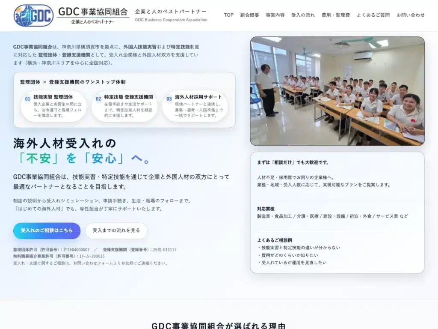Select the 03 海外人材採用サポート card

(x=195, y=106)
